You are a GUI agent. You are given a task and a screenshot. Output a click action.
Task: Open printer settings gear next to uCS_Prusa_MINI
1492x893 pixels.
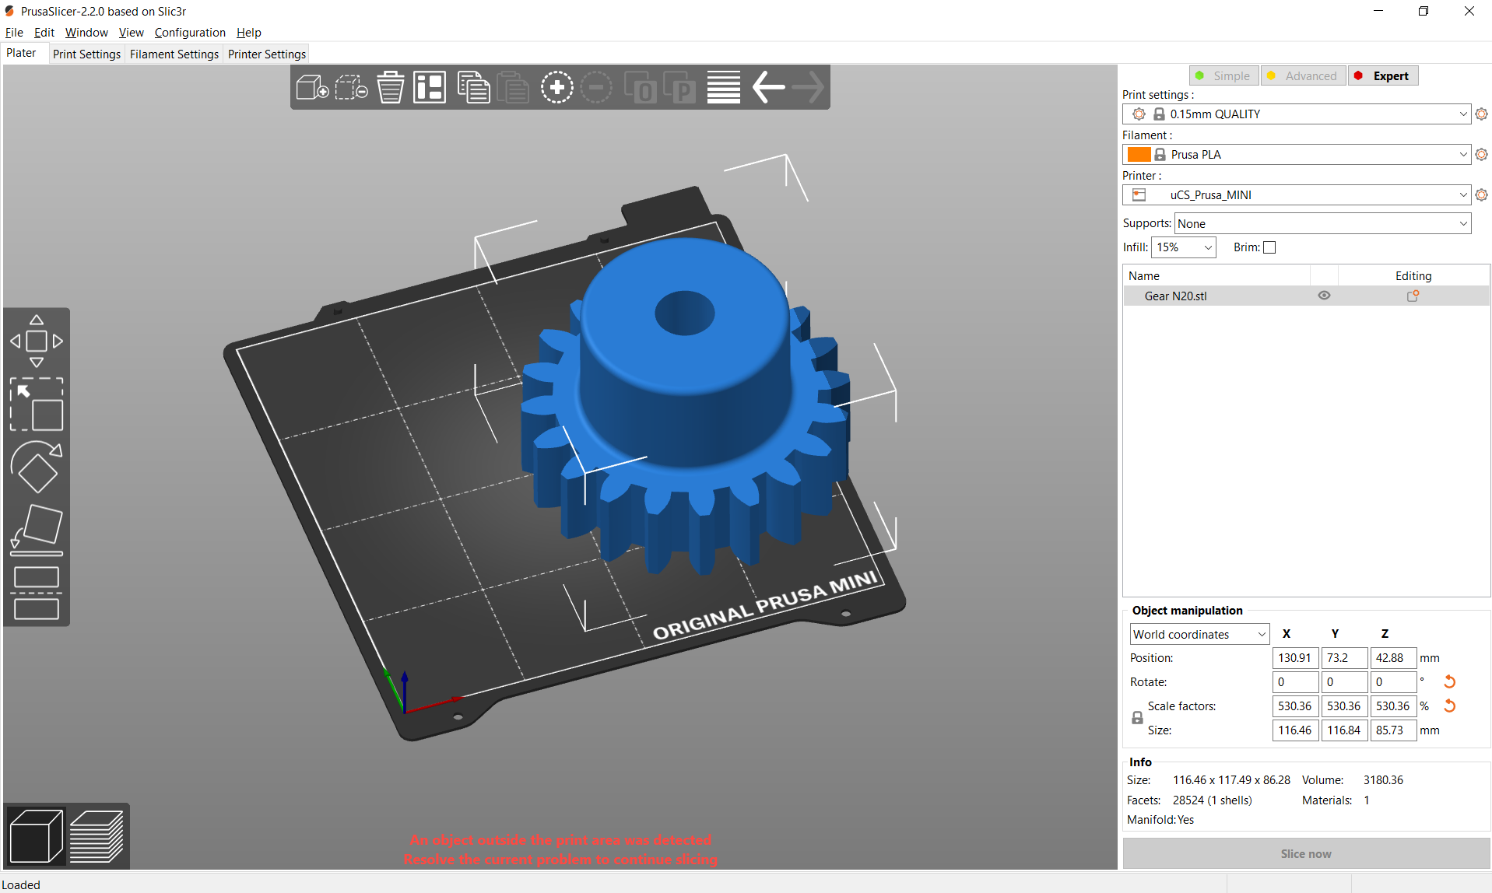click(x=1481, y=195)
